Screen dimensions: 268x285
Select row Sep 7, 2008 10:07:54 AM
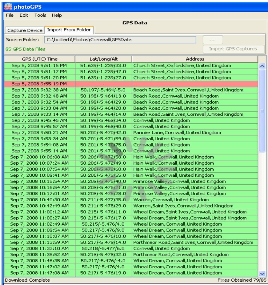pyautogui.click(x=131, y=169)
